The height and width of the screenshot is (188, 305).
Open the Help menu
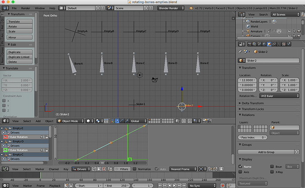pos(52,8)
